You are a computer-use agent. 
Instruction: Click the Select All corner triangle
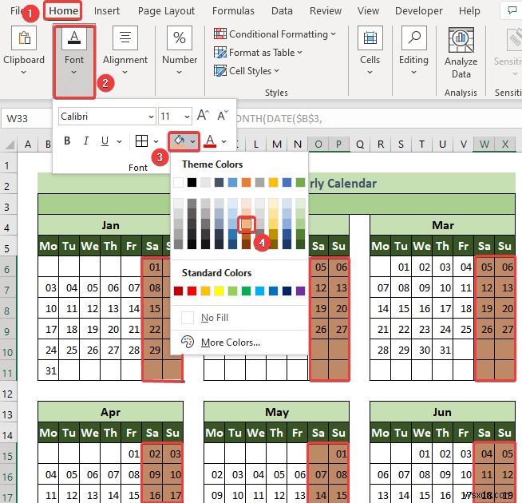click(x=10, y=145)
